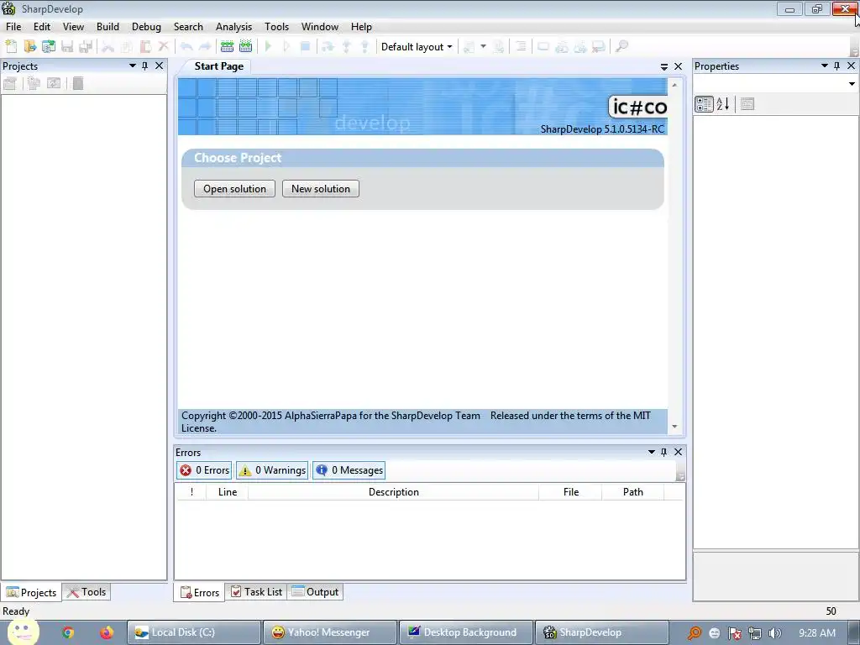Click the Indent toolbar icon
The height and width of the screenshot is (645, 860).
[x=521, y=47]
